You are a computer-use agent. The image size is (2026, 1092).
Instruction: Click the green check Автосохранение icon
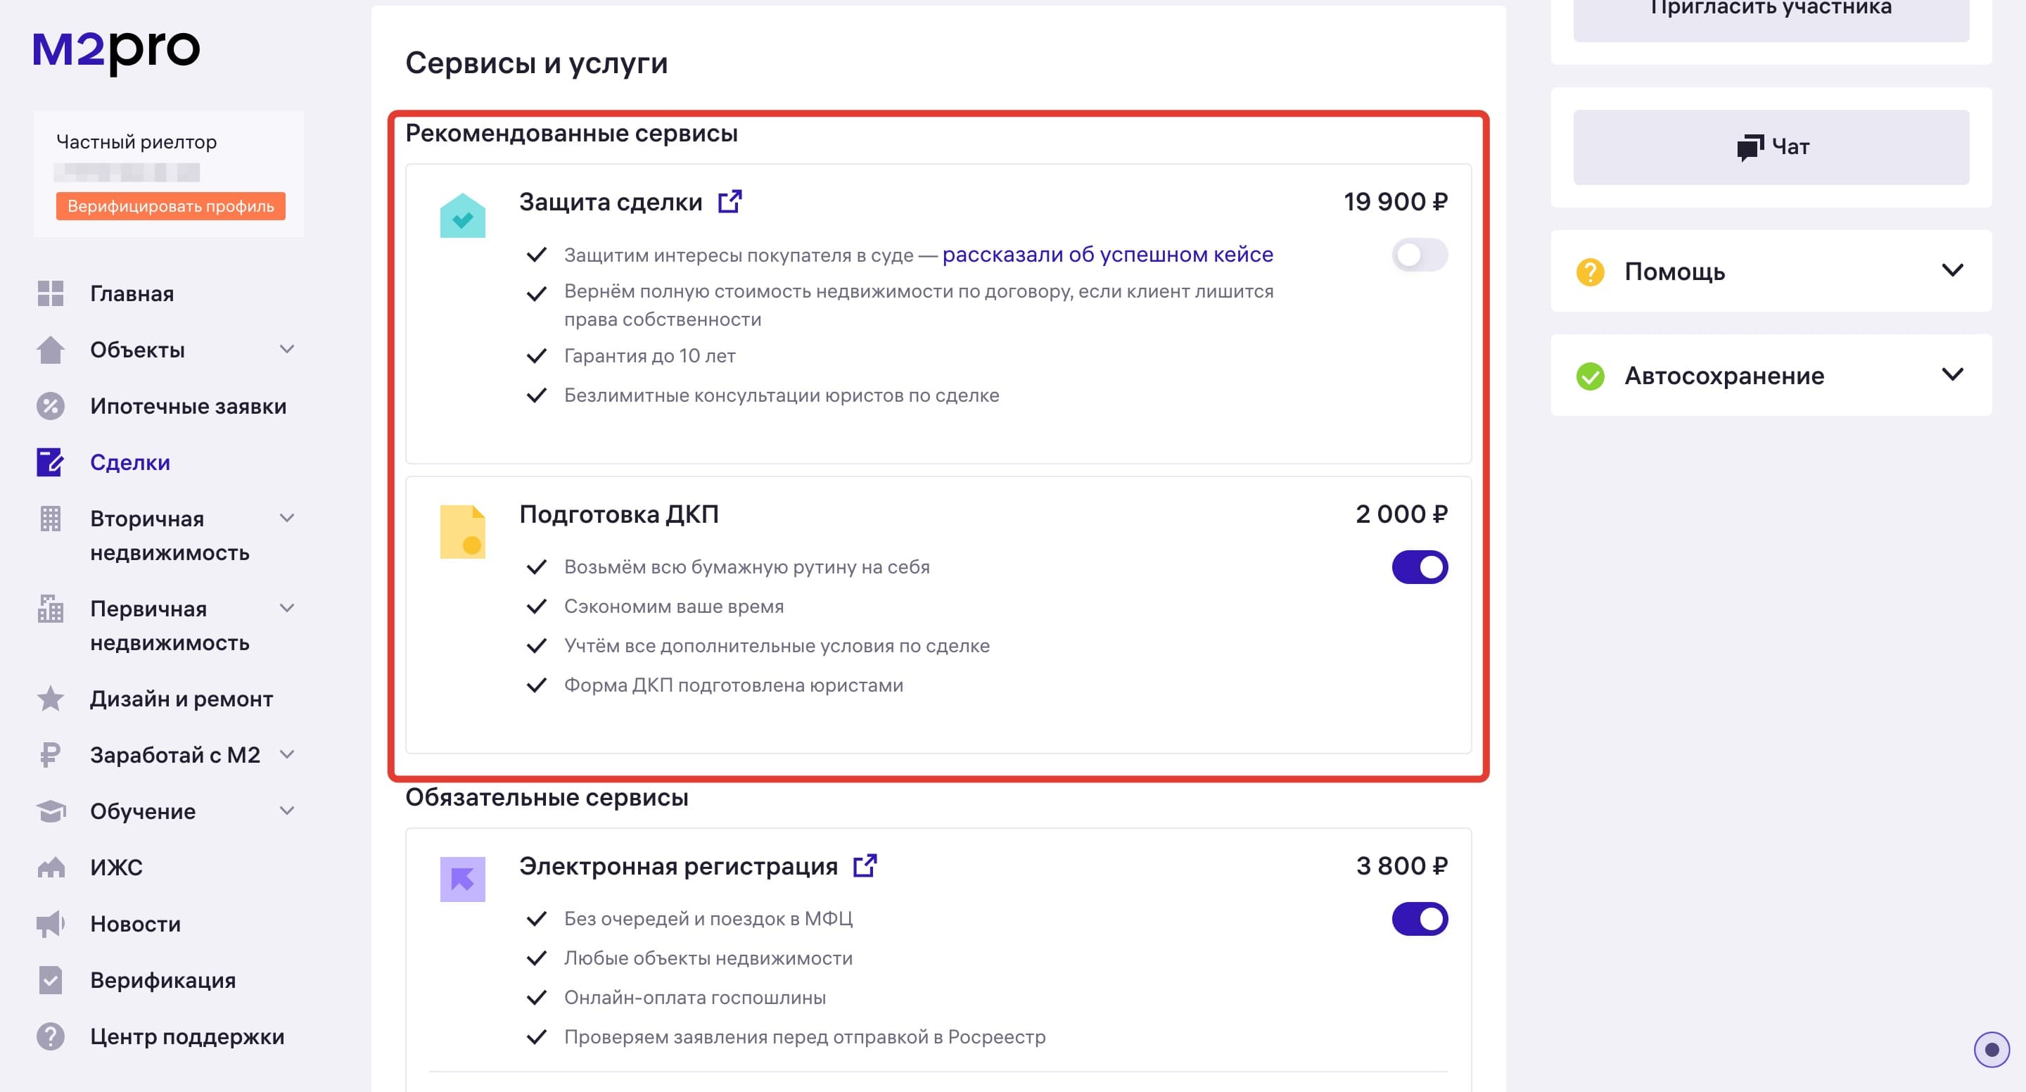pos(1591,376)
